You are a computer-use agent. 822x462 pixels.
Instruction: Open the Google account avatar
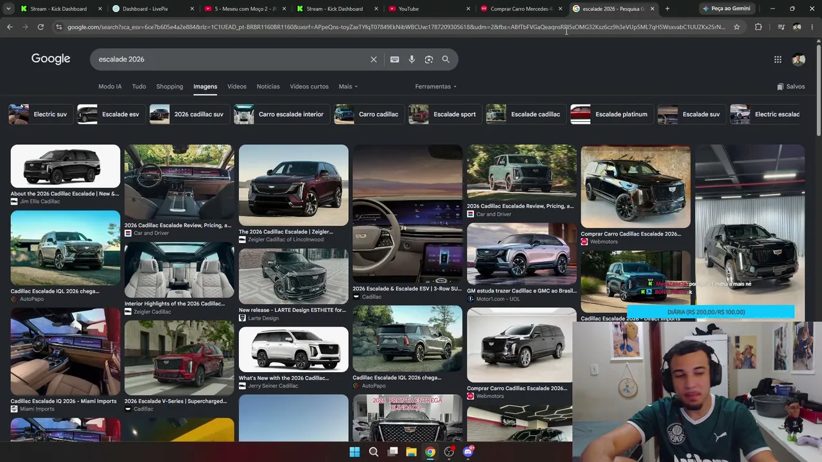[799, 59]
